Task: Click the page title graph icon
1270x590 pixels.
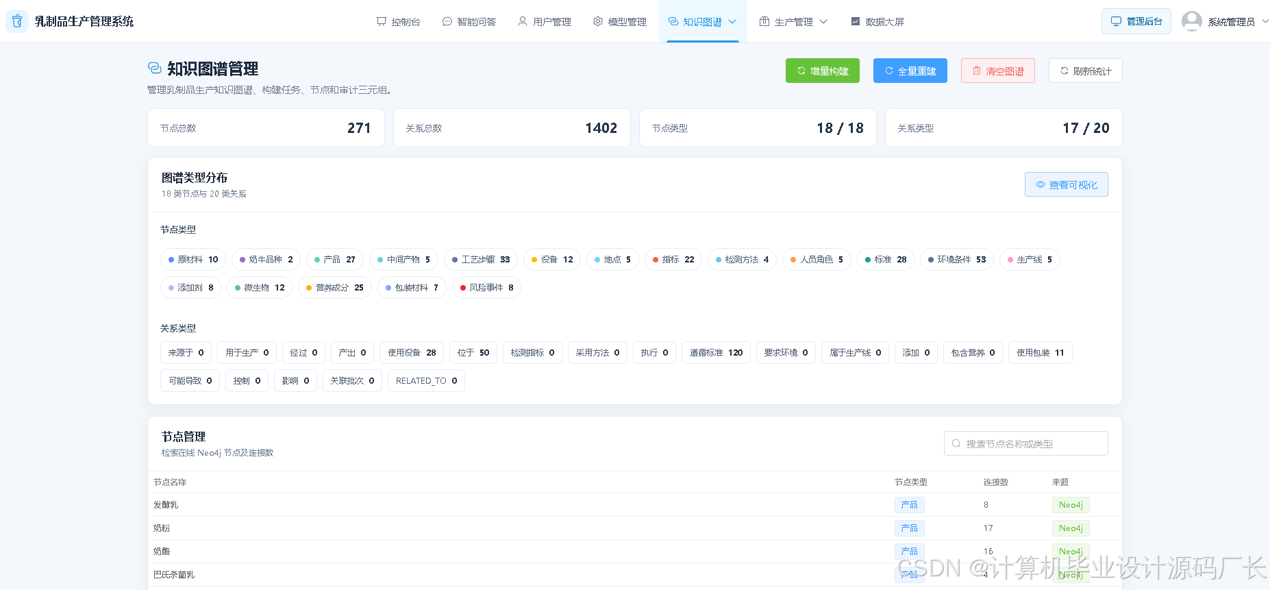Action: 155,68
